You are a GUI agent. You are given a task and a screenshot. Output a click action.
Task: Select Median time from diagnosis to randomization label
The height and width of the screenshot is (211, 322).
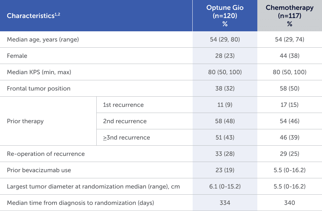pos(80,203)
